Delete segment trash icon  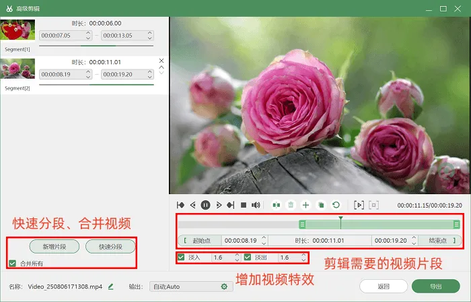(x=291, y=205)
